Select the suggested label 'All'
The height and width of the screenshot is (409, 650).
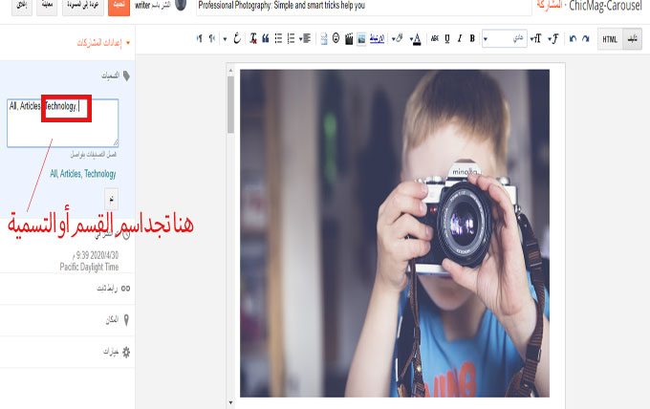coord(54,174)
